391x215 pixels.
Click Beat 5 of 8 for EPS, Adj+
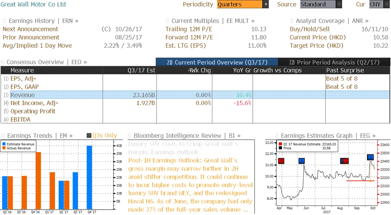[342, 79]
